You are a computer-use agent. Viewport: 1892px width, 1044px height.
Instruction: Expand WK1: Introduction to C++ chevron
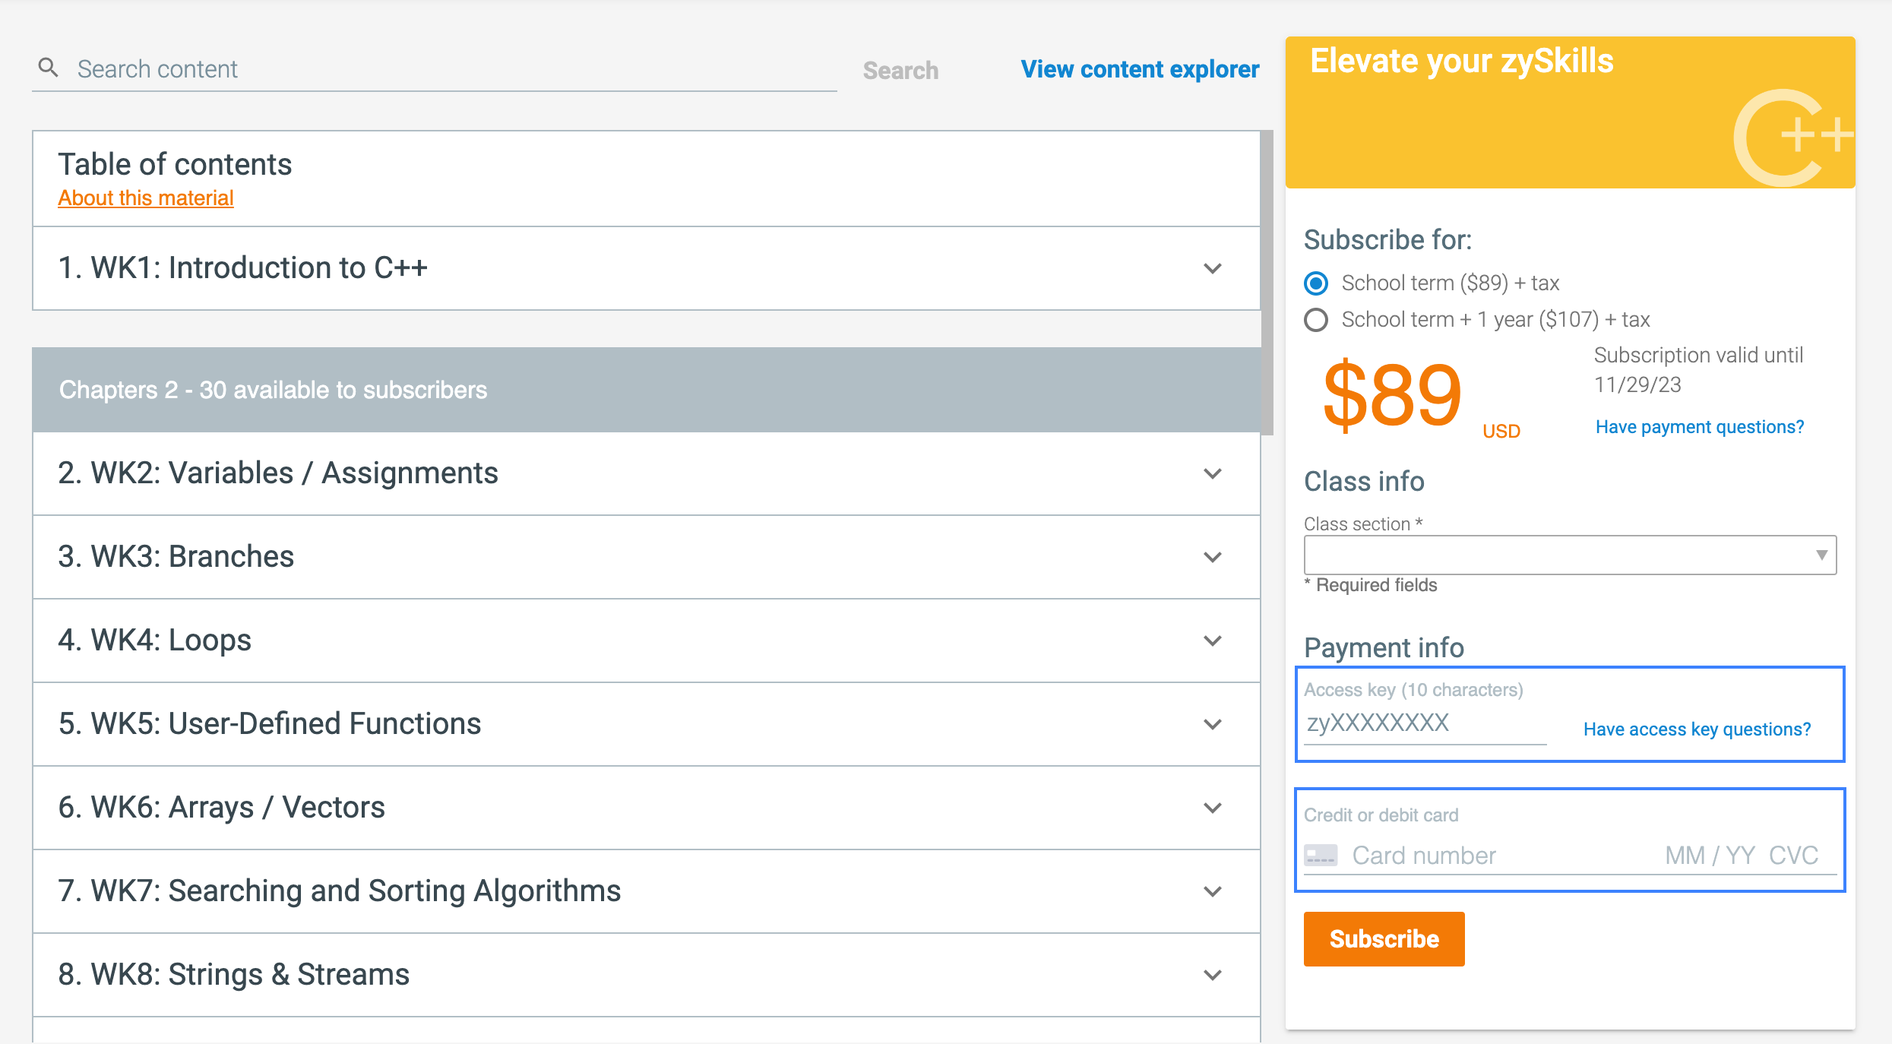[1213, 268]
